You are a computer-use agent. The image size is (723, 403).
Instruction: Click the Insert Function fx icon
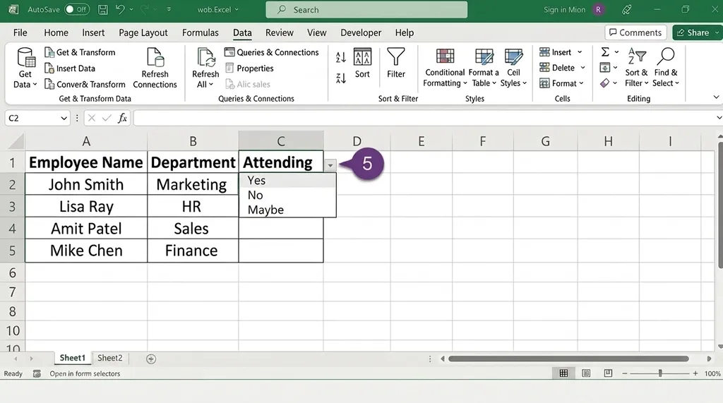click(x=122, y=118)
